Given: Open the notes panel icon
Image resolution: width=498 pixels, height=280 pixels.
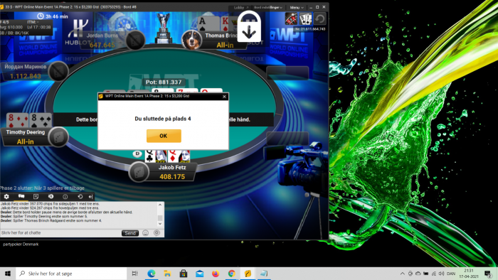Looking at the screenshot, I should click(x=36, y=197).
